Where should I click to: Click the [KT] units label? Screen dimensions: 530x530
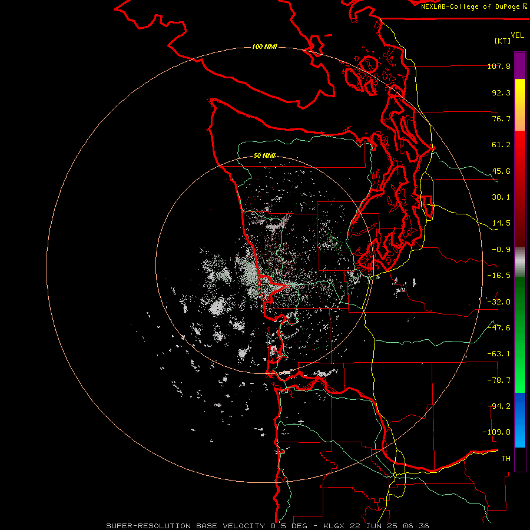pos(503,41)
